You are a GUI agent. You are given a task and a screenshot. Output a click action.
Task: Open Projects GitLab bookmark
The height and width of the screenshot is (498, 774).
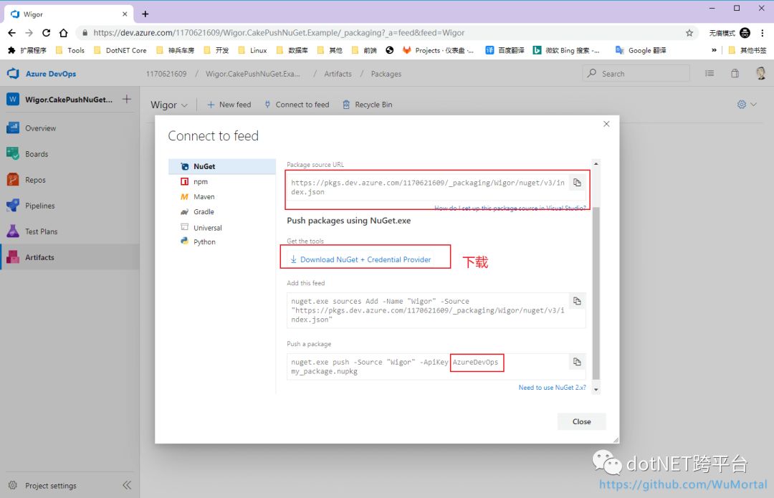pos(439,50)
